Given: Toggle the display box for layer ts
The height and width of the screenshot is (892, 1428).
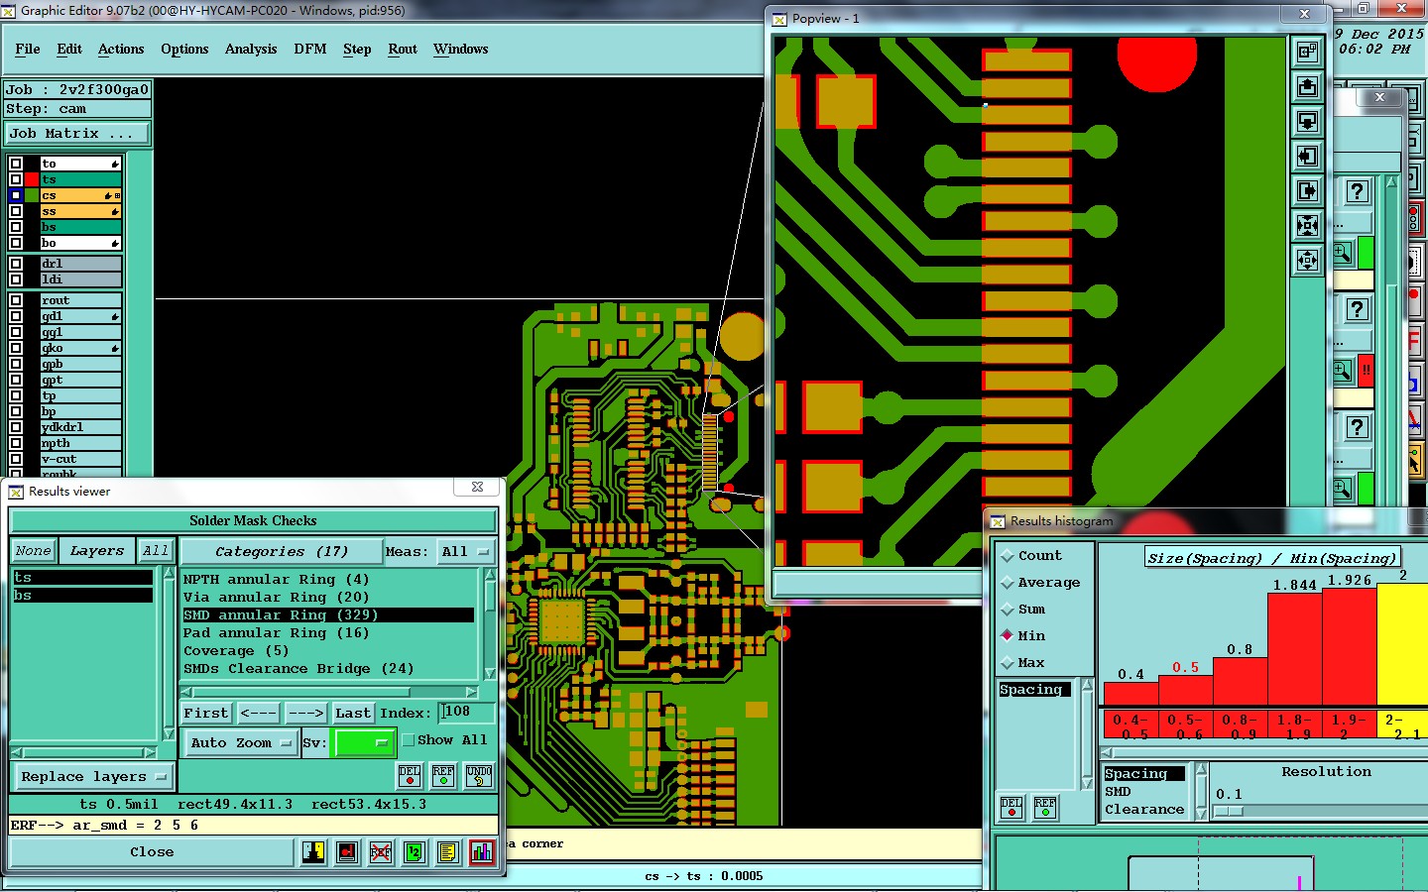Looking at the screenshot, I should (x=16, y=179).
